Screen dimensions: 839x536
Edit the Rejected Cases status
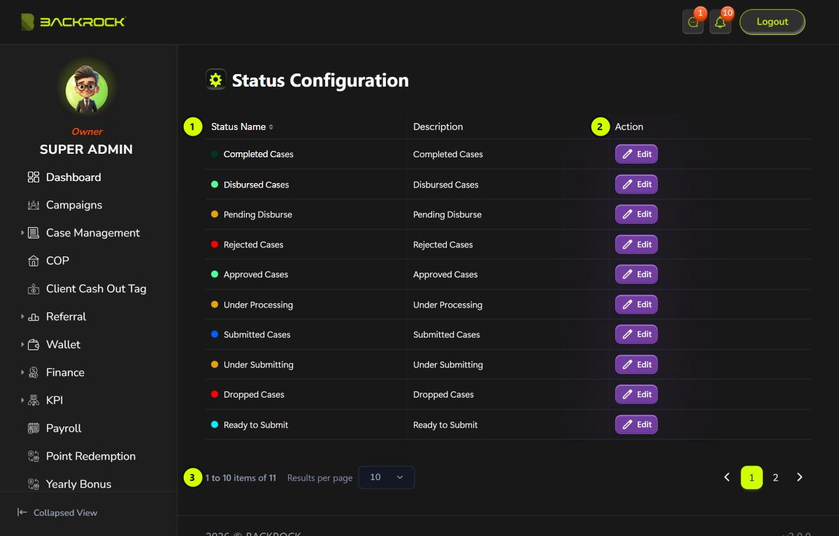(636, 245)
